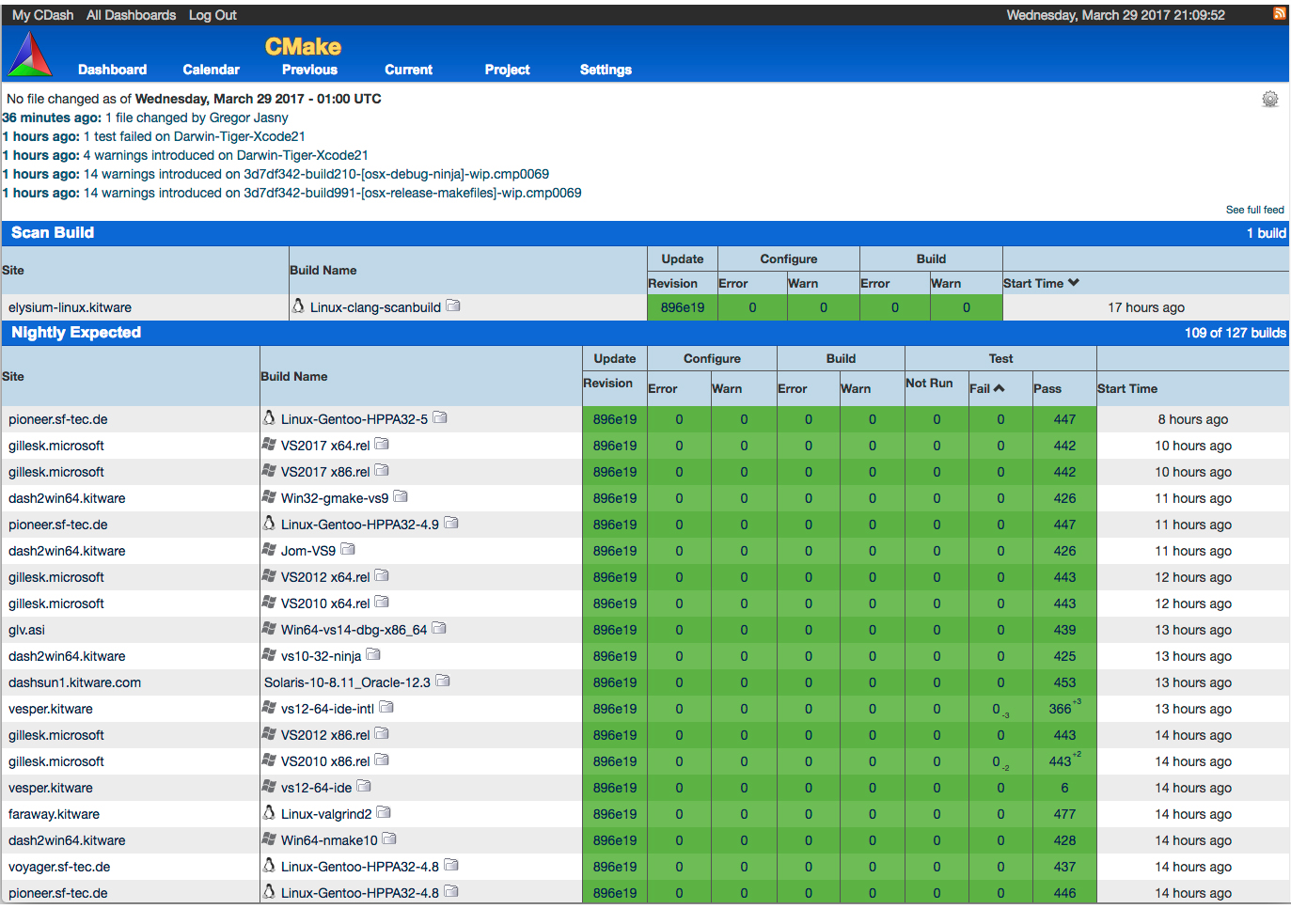
Task: Open the See full feed link
Action: click(1255, 210)
